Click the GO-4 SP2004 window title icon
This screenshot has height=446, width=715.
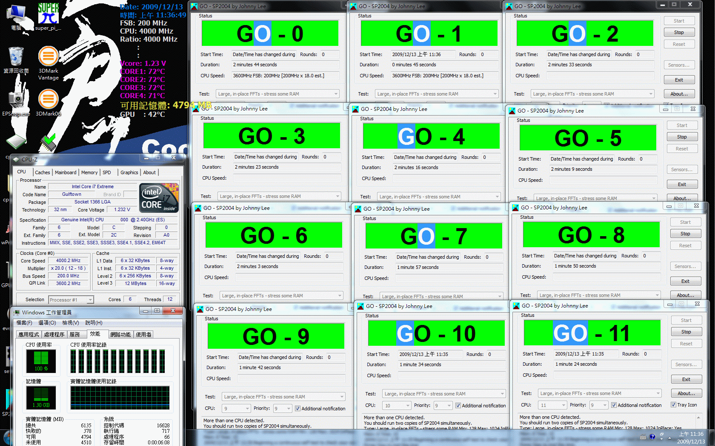coord(355,109)
